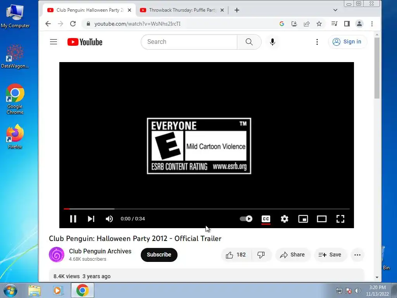This screenshot has width=397, height=298.
Task: Click the scrollbar down arrow
Action: pyautogui.click(x=377, y=277)
